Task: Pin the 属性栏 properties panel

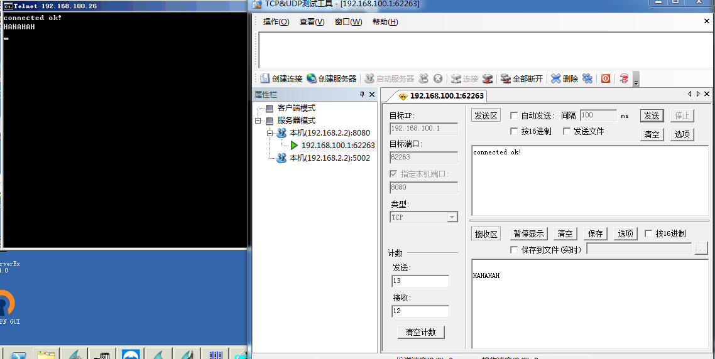Action: pyautogui.click(x=362, y=95)
